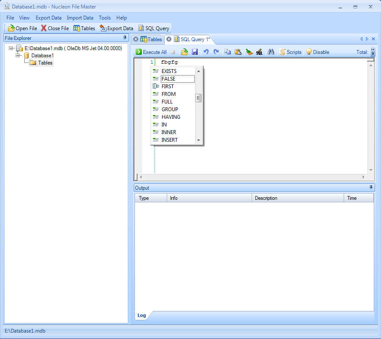The image size is (381, 339).
Task: Click the Close File toolbar button
Action: coord(55,28)
